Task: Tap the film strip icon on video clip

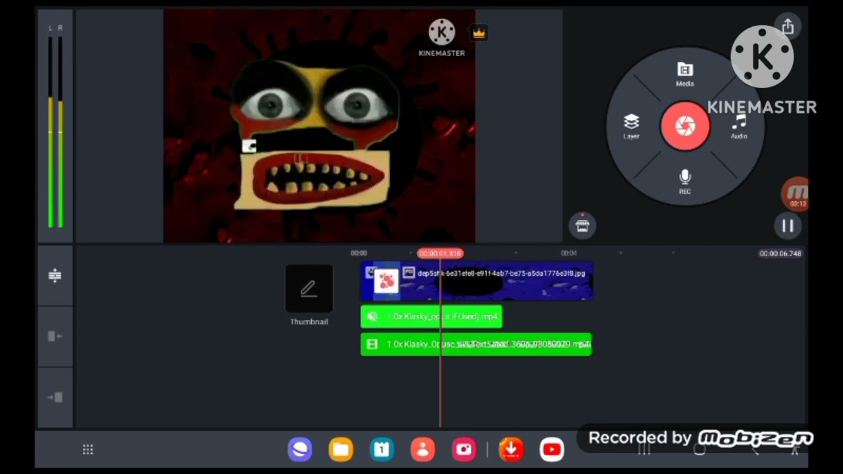Action: pos(372,344)
